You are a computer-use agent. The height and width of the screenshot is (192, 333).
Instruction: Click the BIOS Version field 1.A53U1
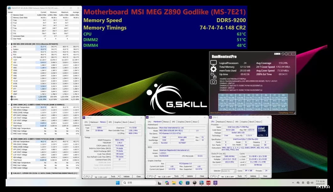click(x=182, y=153)
